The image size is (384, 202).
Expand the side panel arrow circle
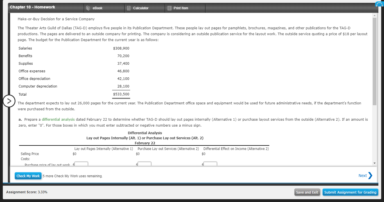pos(9,100)
